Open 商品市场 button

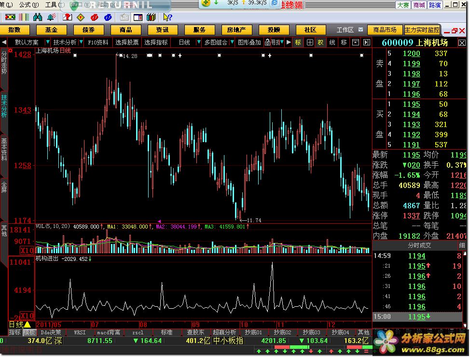click(385, 29)
